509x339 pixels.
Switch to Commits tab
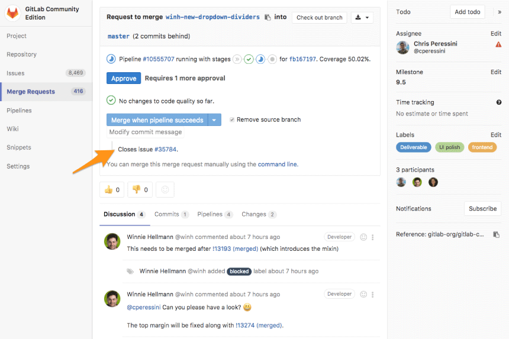click(x=172, y=214)
